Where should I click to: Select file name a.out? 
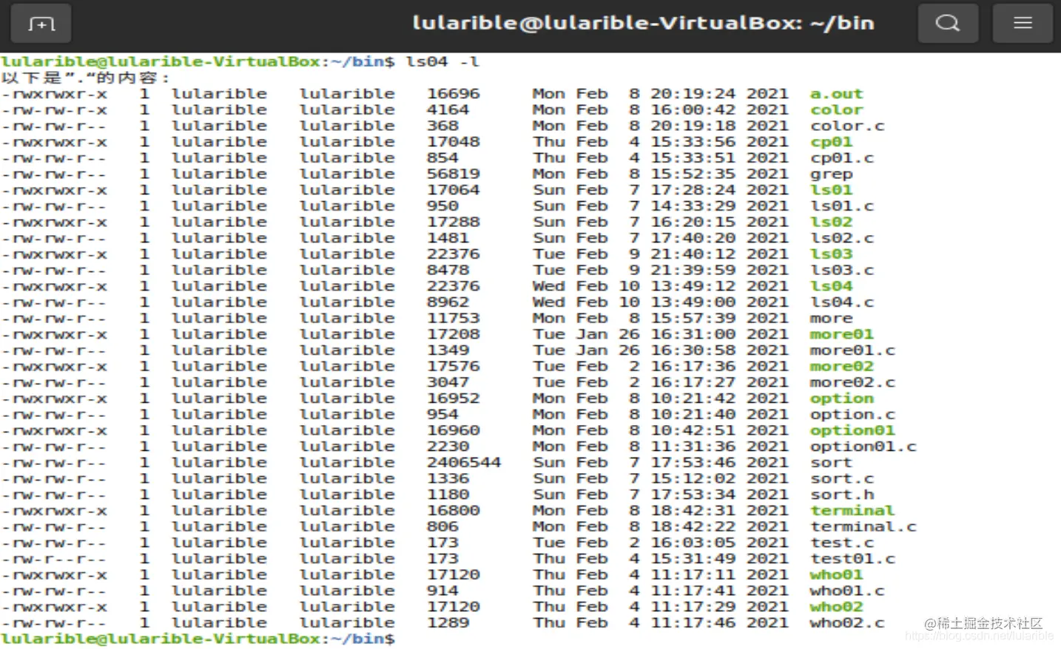[x=836, y=94]
